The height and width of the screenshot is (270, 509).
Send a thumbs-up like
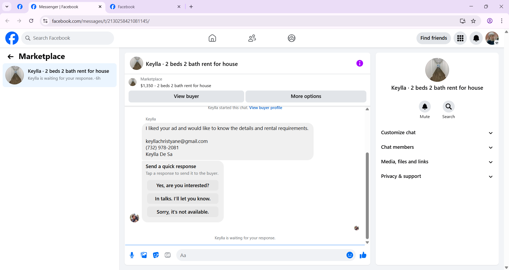click(363, 255)
